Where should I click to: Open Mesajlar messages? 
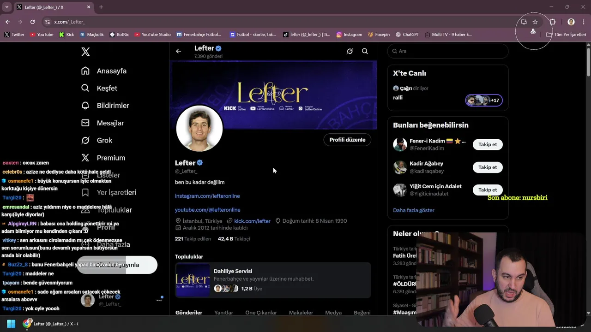pos(103,123)
